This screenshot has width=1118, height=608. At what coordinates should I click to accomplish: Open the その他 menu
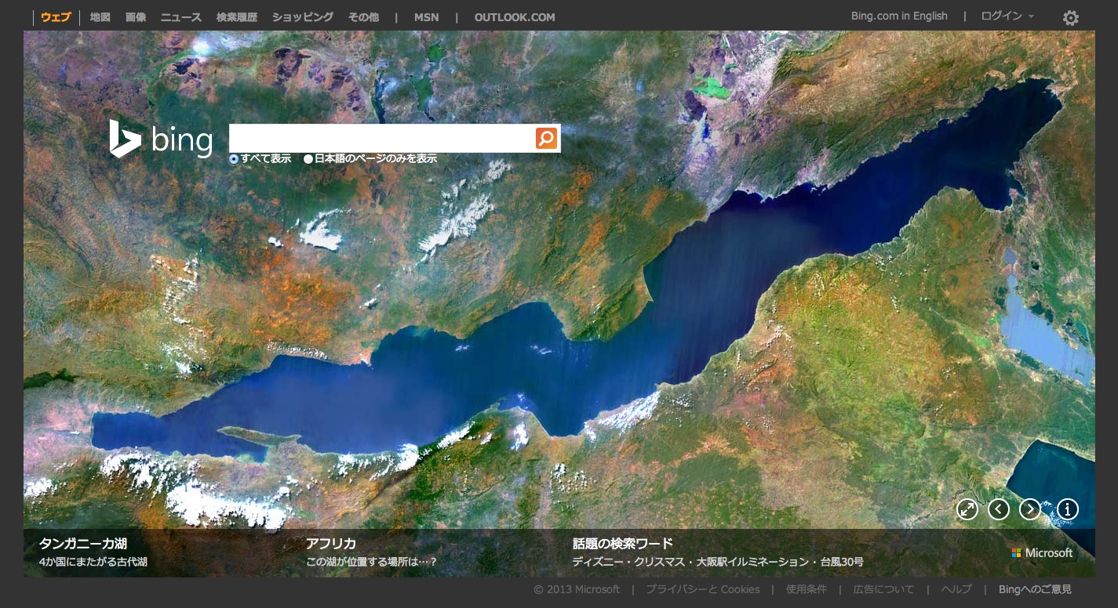tap(363, 17)
